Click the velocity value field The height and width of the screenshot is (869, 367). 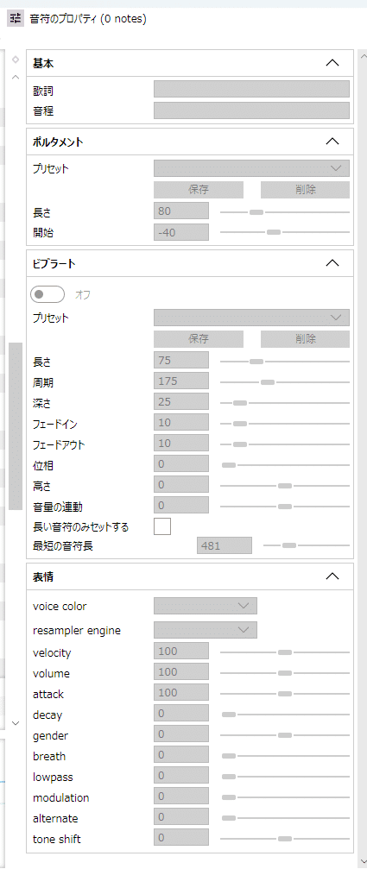coord(181,651)
